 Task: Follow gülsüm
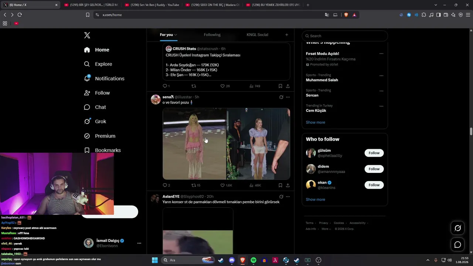click(374, 153)
